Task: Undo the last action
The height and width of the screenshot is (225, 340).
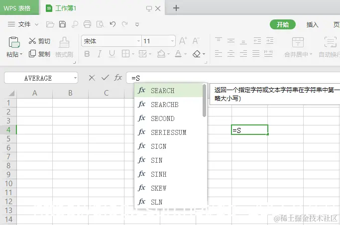Action: point(113,24)
